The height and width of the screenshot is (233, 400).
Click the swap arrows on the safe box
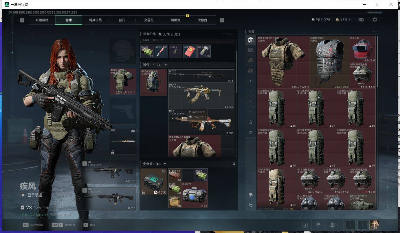pos(164,171)
